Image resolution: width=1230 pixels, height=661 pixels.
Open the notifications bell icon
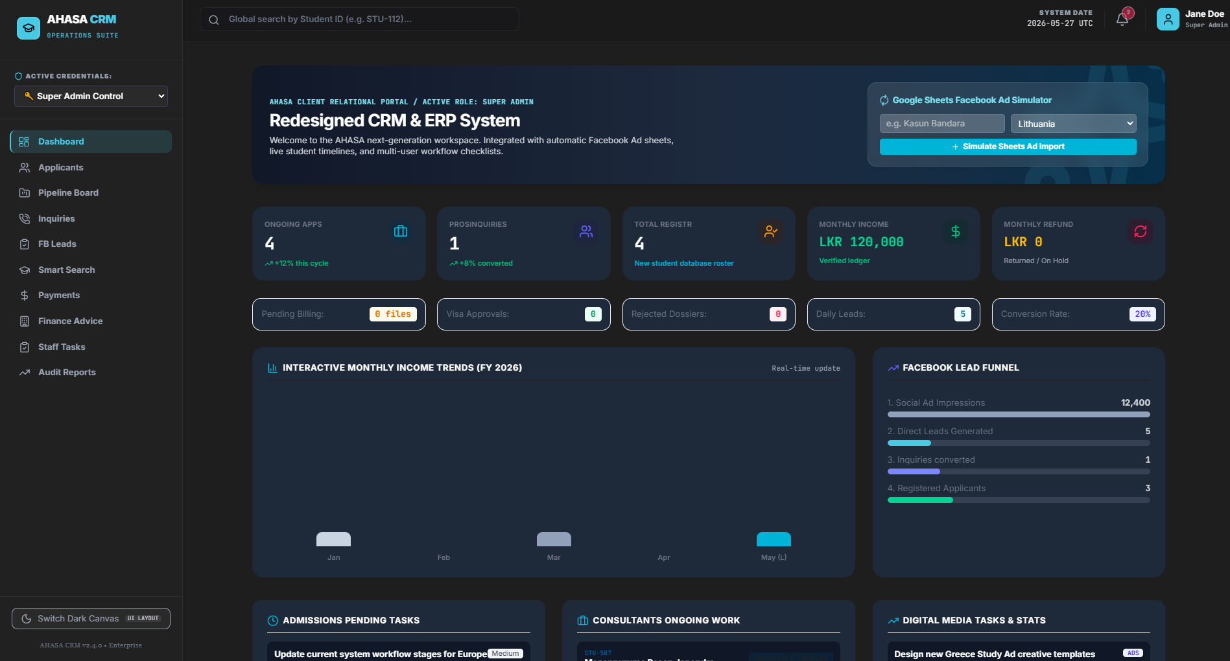point(1122,19)
